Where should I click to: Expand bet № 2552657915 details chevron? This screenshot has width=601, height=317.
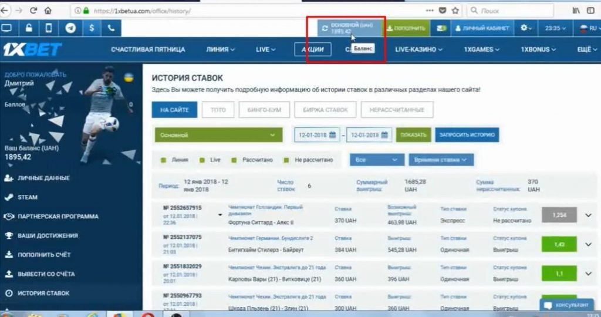pyautogui.click(x=588, y=215)
